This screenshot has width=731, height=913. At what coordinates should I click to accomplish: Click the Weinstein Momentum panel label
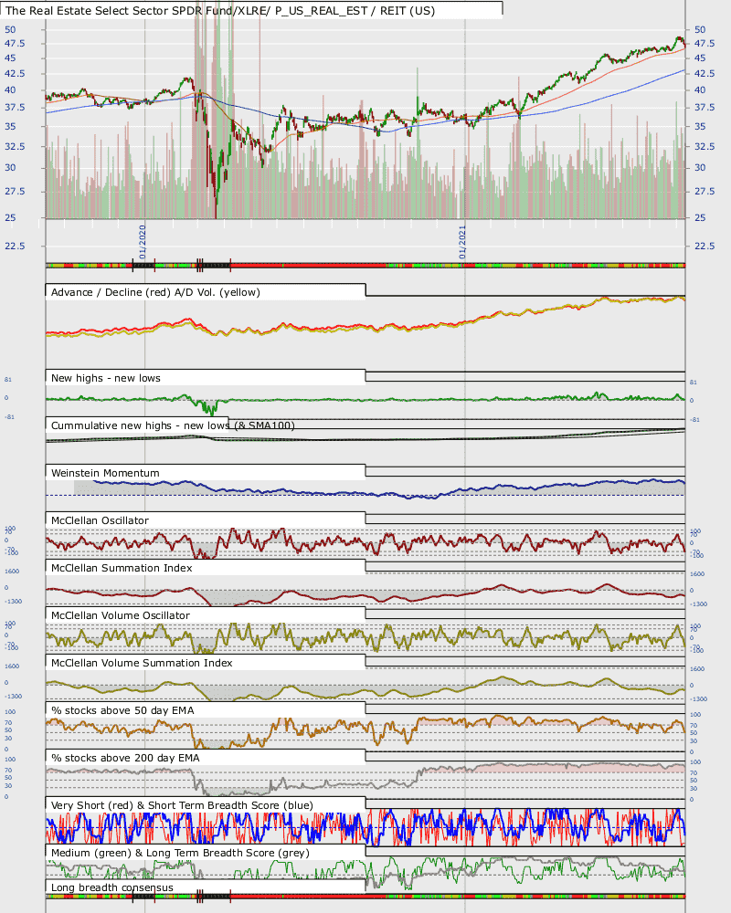click(105, 473)
